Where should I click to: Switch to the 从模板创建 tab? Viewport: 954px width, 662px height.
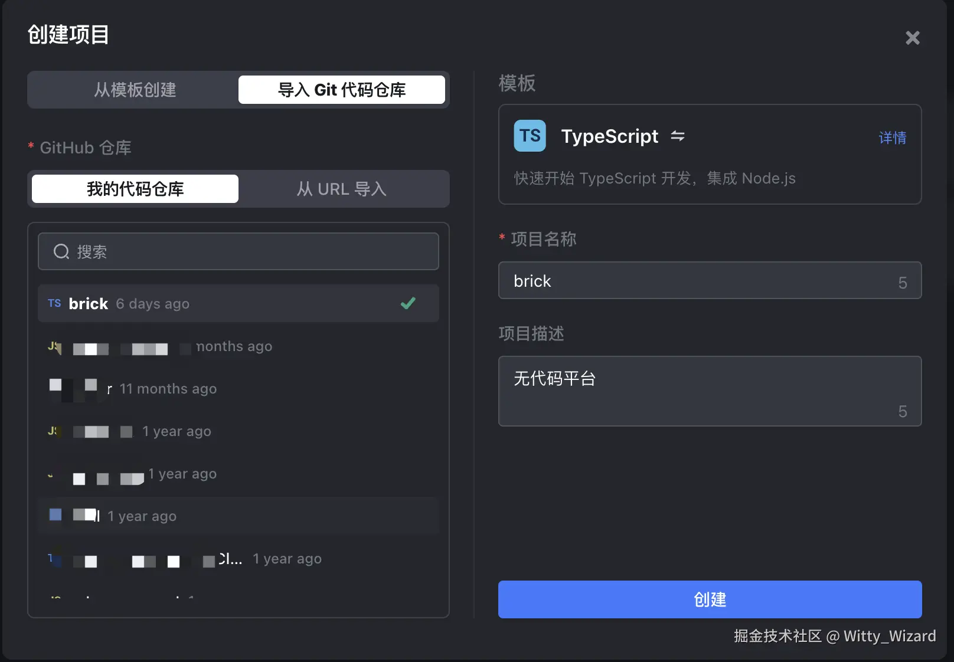coord(135,90)
